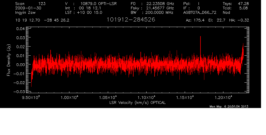Click the Tsys value 47.28
Viewport: 266px width, 135px height.
[x=243, y=4]
